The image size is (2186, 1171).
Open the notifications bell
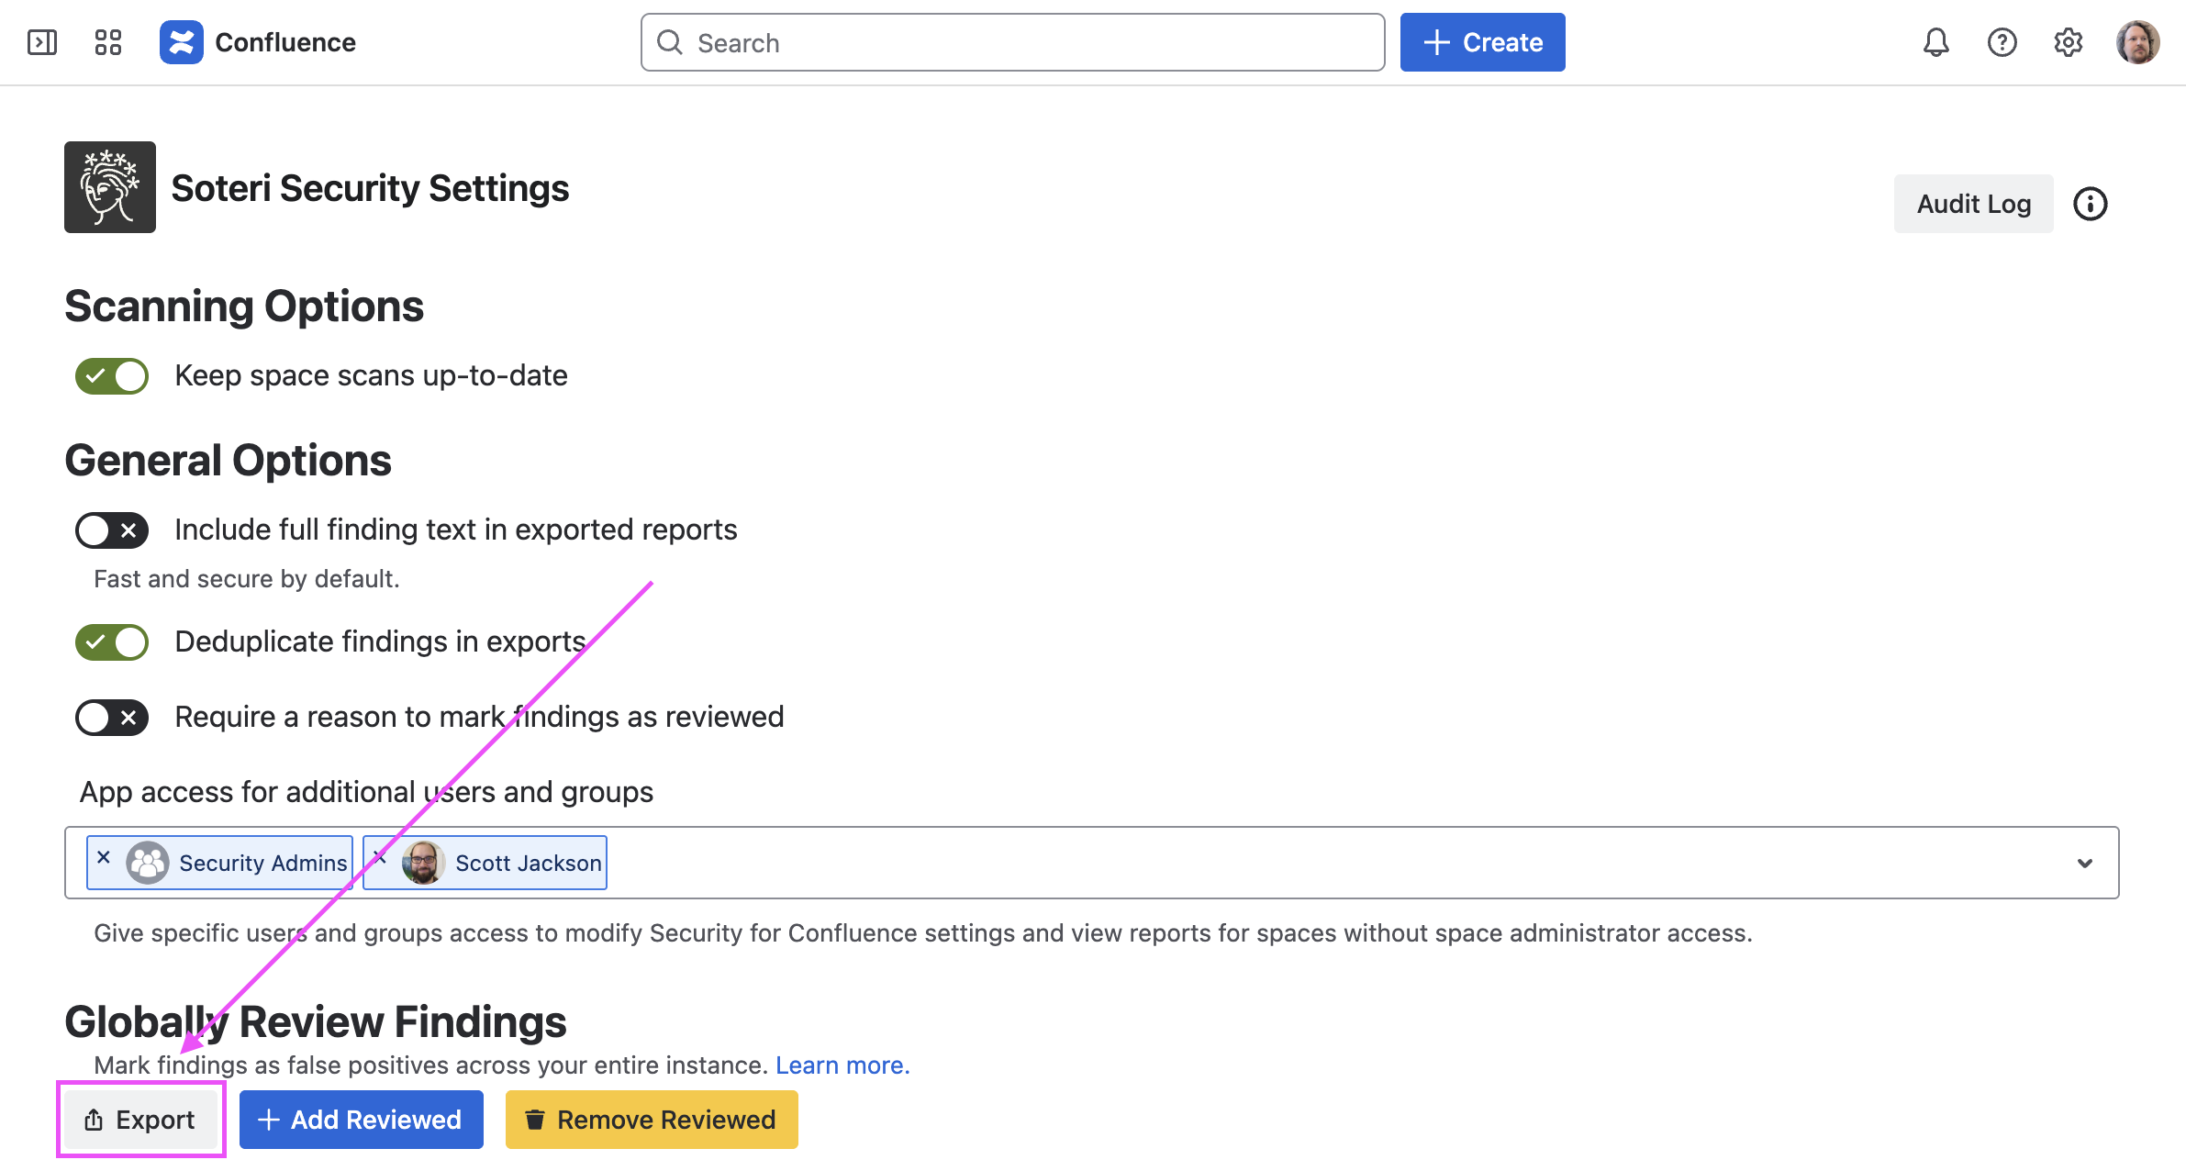[x=1935, y=42]
